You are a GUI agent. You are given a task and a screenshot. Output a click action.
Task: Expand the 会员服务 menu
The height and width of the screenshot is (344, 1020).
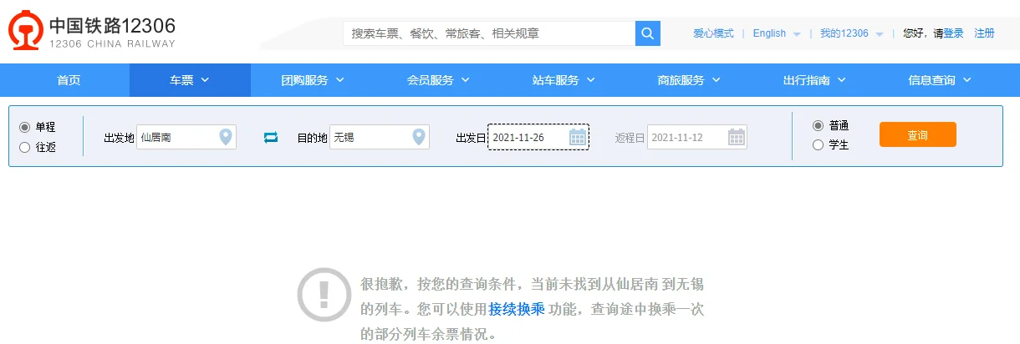point(439,80)
